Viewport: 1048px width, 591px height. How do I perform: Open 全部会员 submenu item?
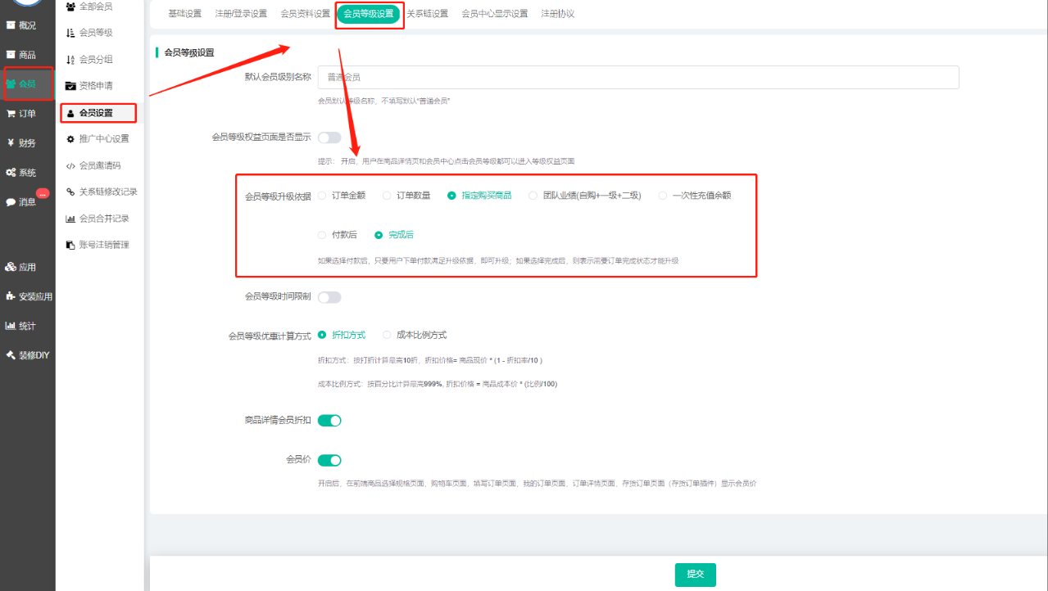point(96,7)
